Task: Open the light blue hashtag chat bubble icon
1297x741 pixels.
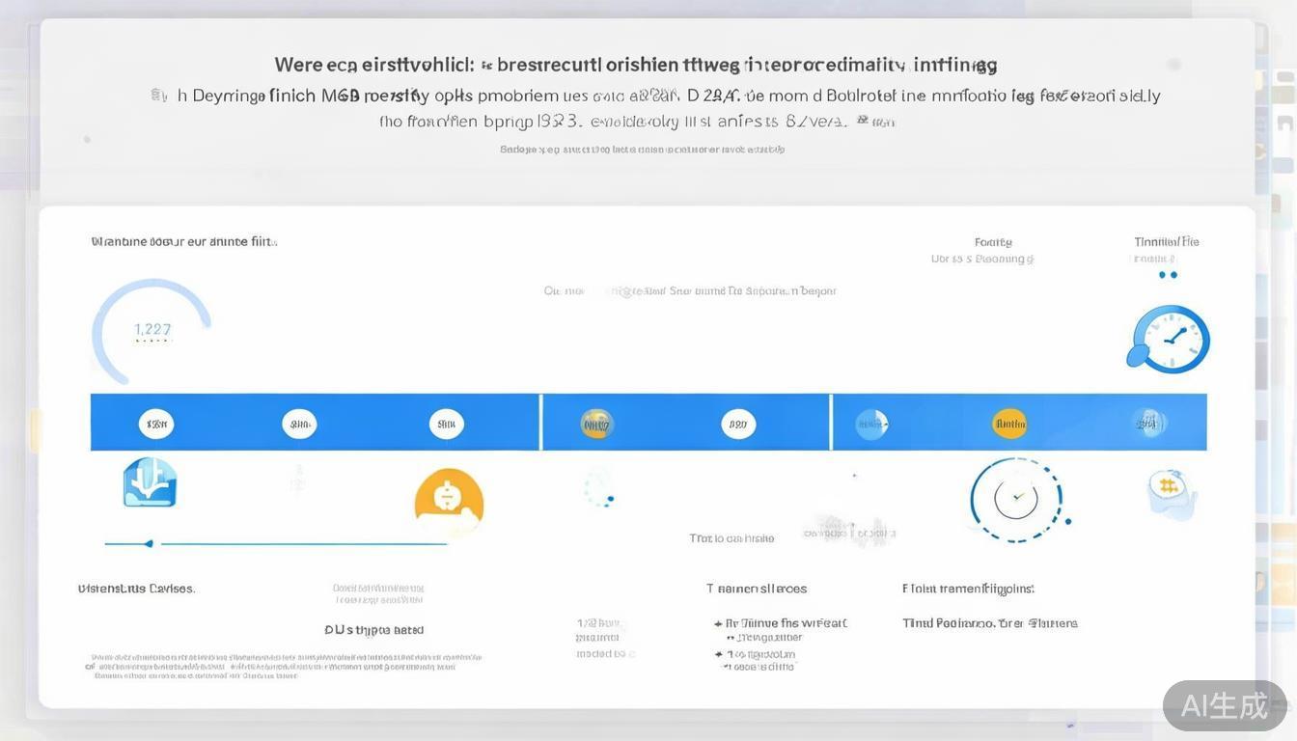Action: pos(1171,489)
